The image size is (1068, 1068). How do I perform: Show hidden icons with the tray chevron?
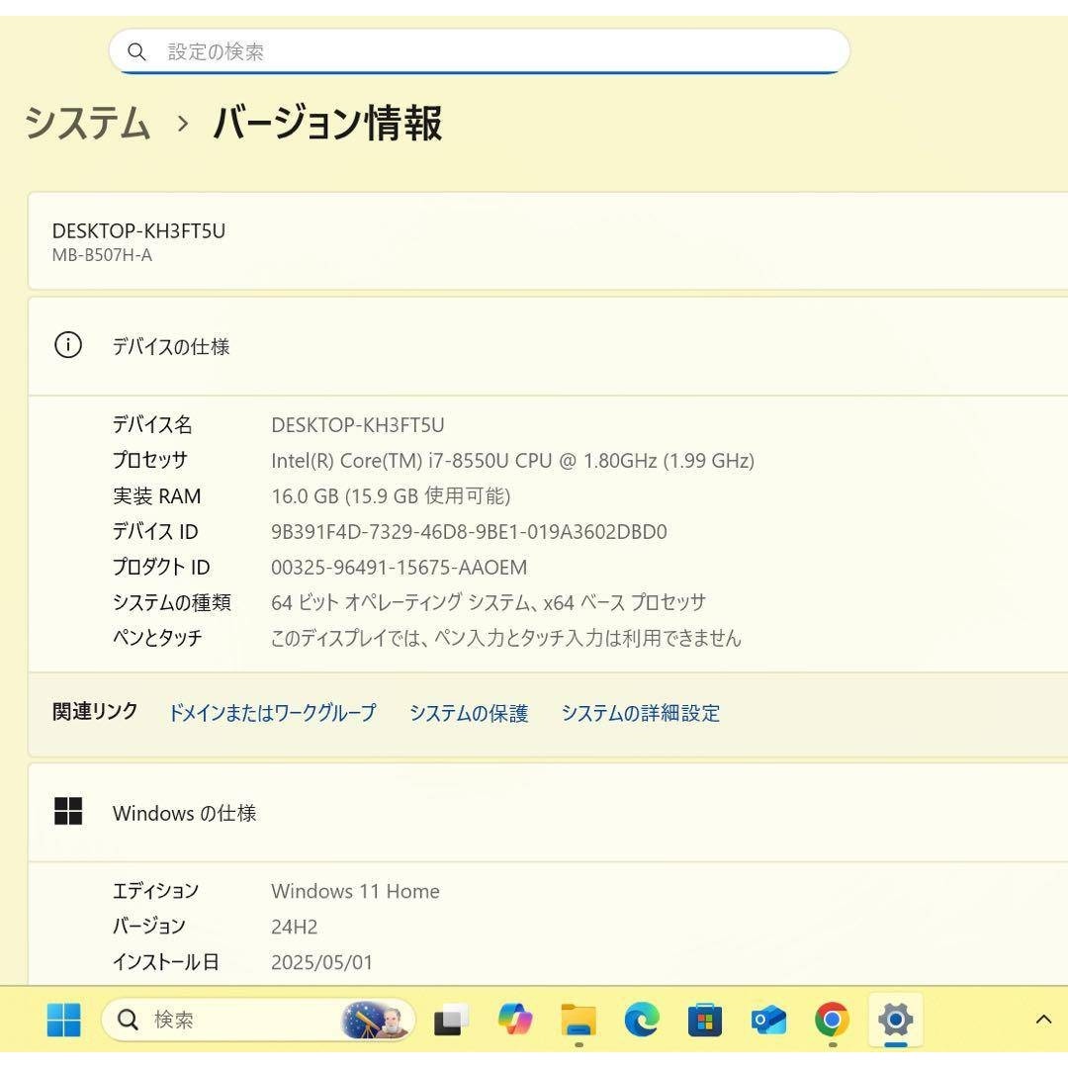pyautogui.click(x=1043, y=1020)
